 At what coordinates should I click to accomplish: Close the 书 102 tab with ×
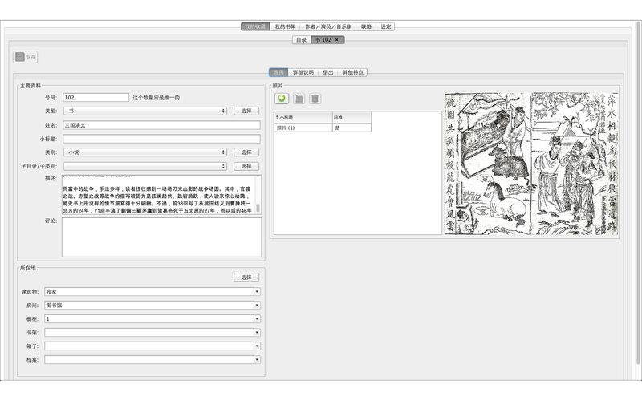tap(337, 39)
